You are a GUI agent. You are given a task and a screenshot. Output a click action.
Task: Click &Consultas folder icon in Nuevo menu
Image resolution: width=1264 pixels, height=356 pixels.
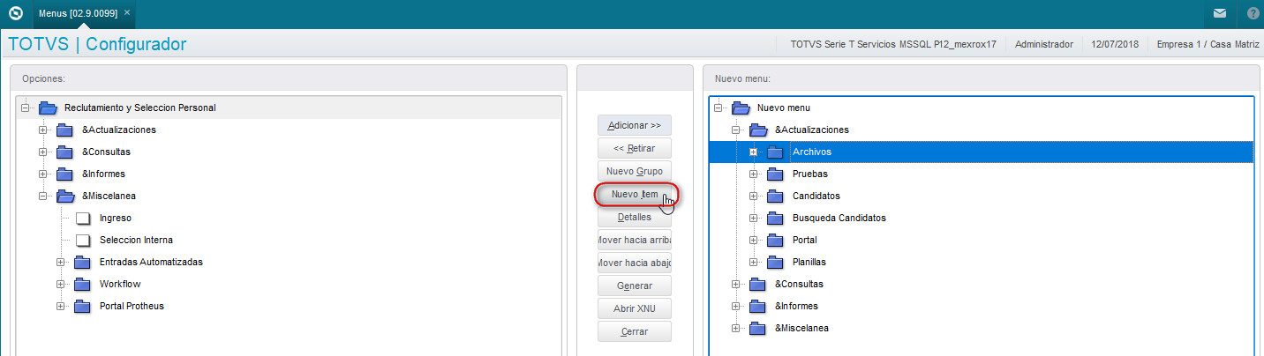coord(758,284)
